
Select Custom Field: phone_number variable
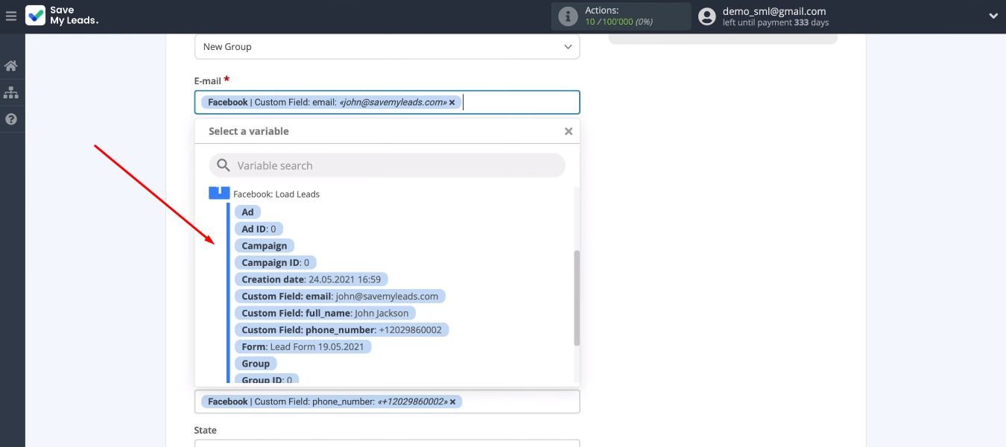pyautogui.click(x=341, y=329)
